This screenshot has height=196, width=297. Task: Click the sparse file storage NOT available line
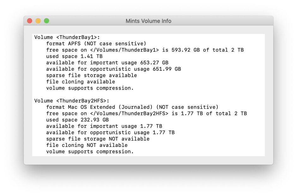pos(98,139)
